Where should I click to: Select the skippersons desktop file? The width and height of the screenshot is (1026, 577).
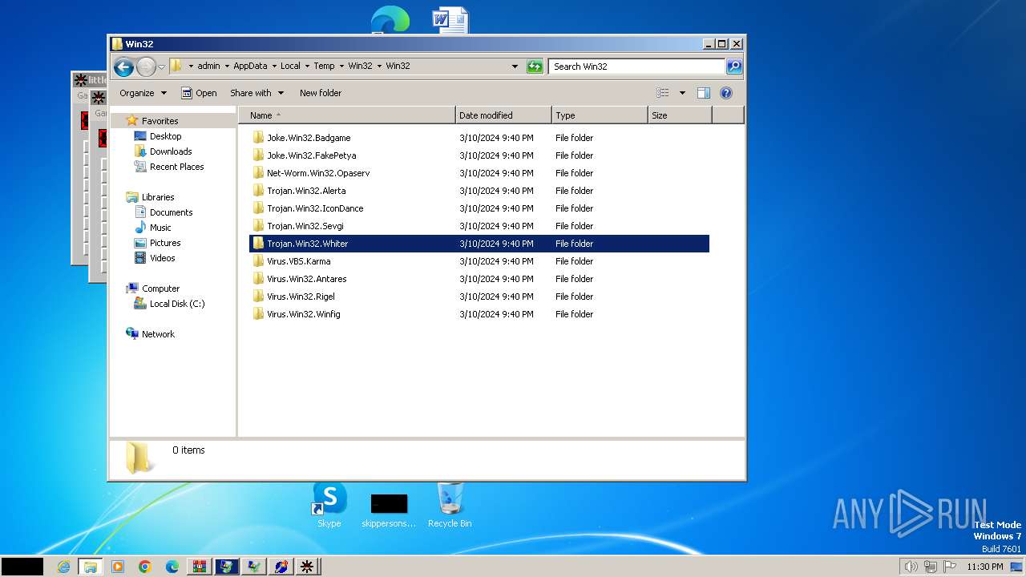click(x=389, y=510)
